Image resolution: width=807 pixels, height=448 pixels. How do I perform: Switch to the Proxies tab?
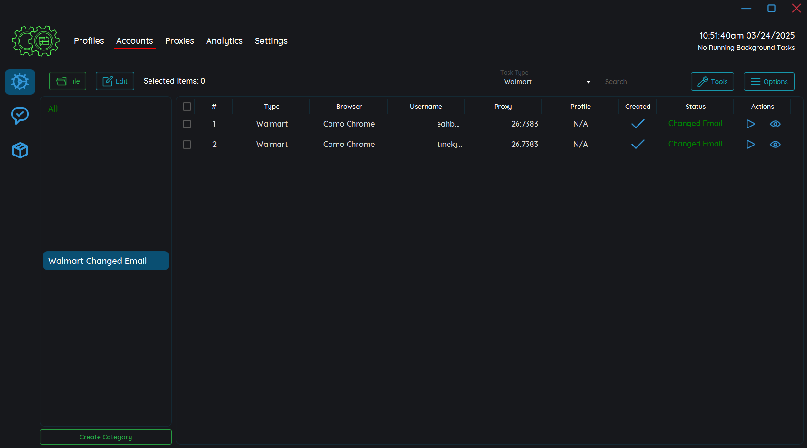179,41
